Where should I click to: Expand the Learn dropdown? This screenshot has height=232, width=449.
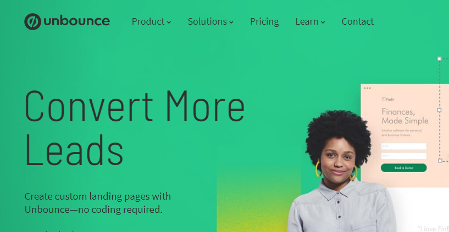tap(310, 21)
